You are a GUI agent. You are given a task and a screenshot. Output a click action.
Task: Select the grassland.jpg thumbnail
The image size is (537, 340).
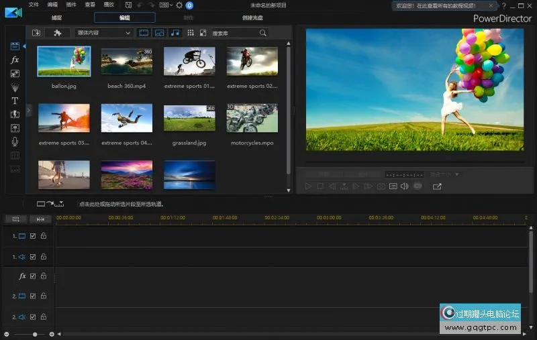(x=189, y=119)
